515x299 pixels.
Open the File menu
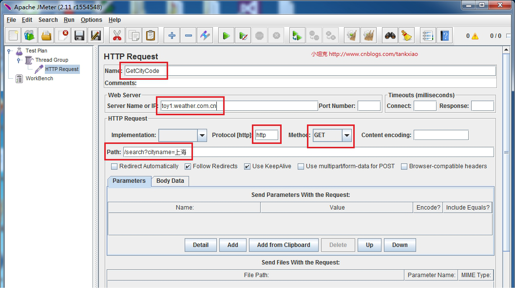(x=11, y=19)
